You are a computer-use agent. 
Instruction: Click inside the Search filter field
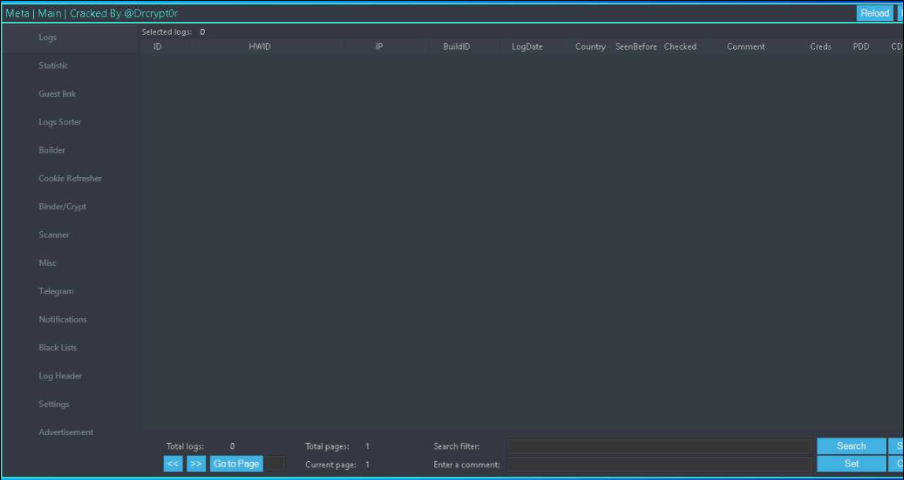661,445
